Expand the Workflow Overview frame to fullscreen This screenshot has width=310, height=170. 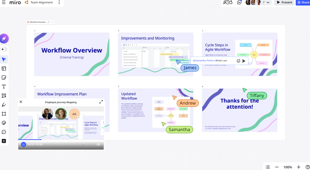click(x=49, y=22)
